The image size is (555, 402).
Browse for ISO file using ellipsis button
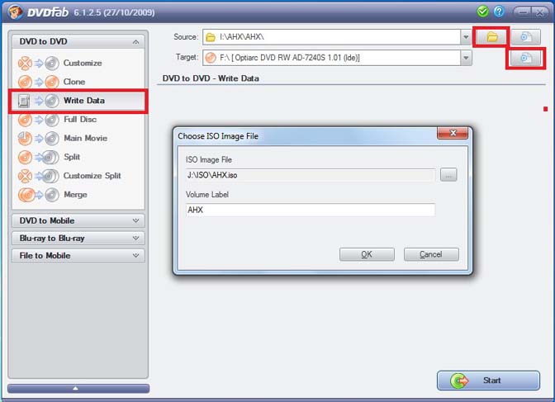coord(448,175)
